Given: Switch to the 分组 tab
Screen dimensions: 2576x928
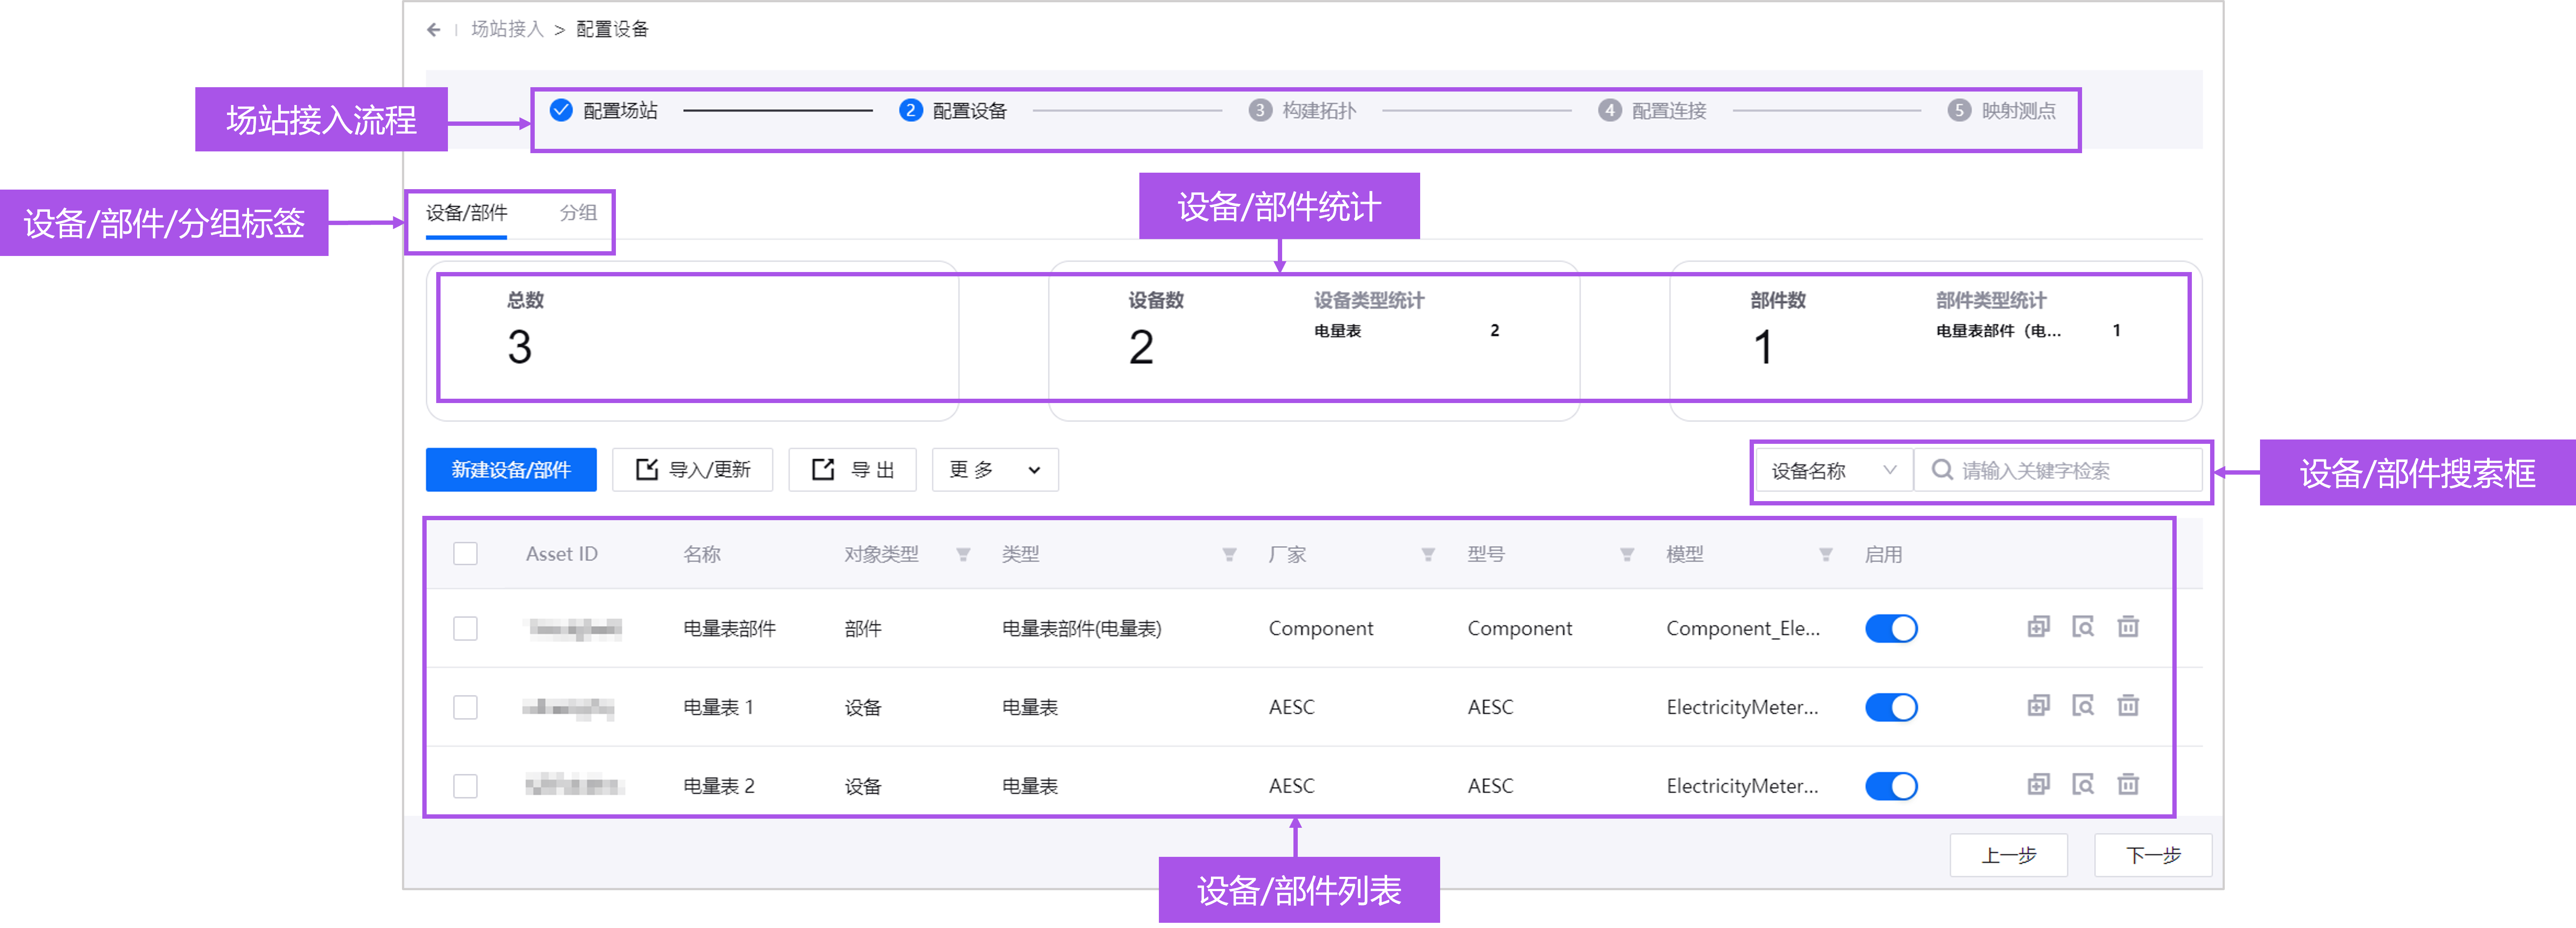Looking at the screenshot, I should click(x=578, y=213).
